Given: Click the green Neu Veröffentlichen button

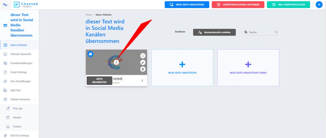Looking at the screenshot, I should (x=288, y=5).
